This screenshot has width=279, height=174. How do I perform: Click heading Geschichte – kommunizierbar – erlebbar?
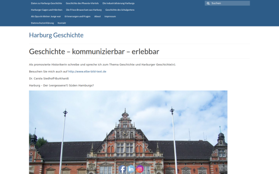pos(94,52)
